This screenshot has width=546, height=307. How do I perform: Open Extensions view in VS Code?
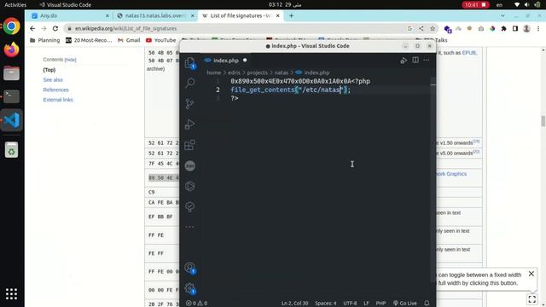click(x=190, y=145)
